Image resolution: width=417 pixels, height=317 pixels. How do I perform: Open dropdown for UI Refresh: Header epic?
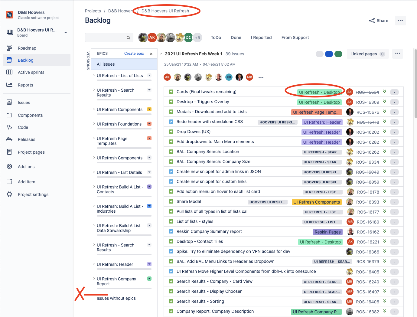click(149, 264)
